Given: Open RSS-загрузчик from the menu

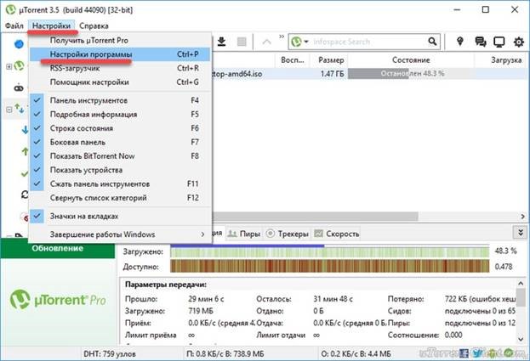Looking at the screenshot, I should pyautogui.click(x=120, y=68).
